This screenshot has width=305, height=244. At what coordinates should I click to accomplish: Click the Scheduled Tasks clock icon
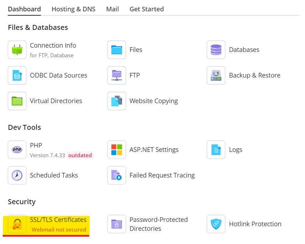click(x=17, y=175)
